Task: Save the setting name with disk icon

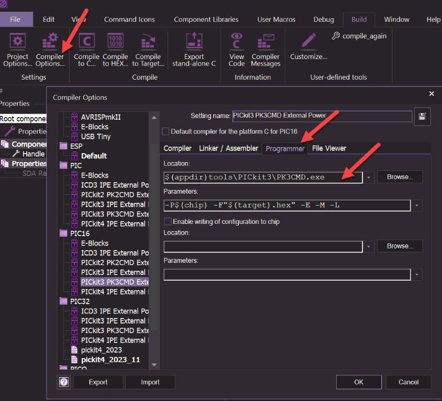Action: click(x=422, y=116)
